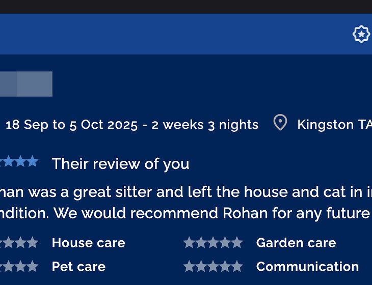Click the Pet care label
372x285 pixels.
coord(78,267)
